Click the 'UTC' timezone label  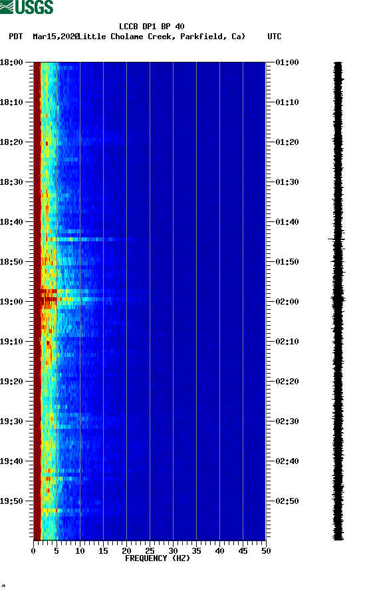coord(275,37)
